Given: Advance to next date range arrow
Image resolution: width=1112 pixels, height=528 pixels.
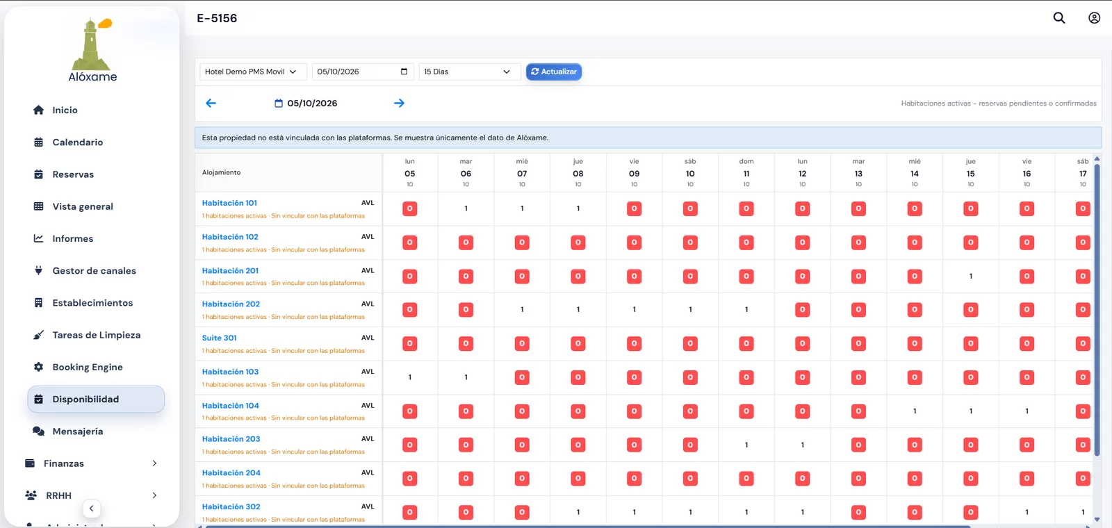Looking at the screenshot, I should click(x=399, y=103).
